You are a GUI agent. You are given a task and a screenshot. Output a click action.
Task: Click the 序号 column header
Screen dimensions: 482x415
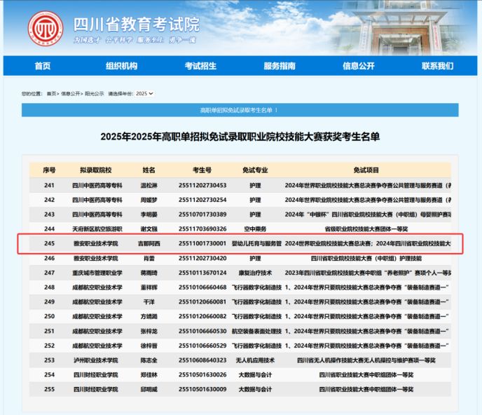tap(49, 170)
